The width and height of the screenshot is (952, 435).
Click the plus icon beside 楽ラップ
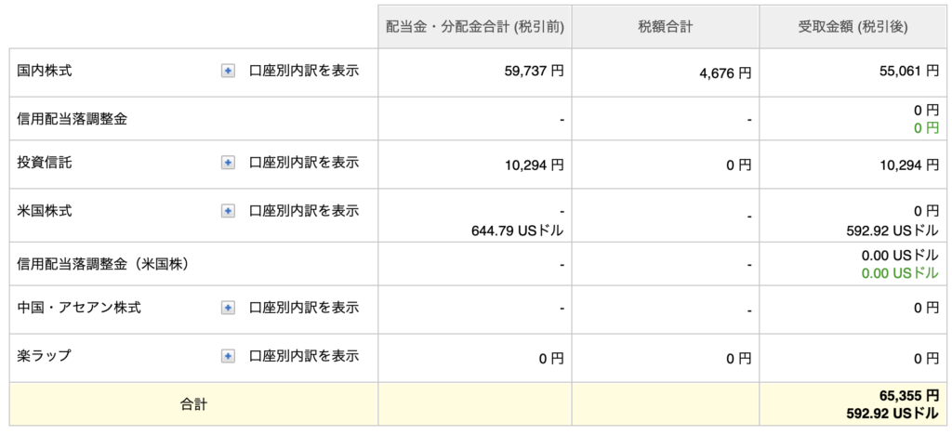(x=228, y=356)
